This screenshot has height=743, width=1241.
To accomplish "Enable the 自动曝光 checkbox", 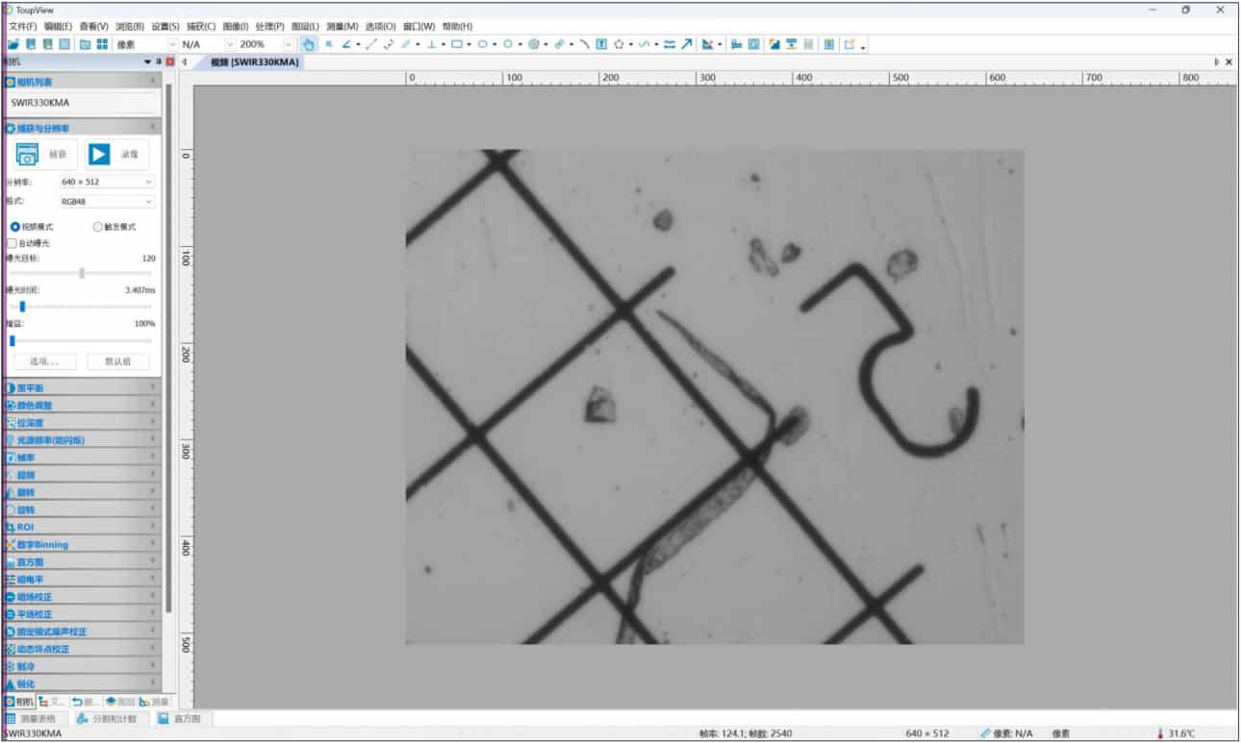I will coord(12,243).
